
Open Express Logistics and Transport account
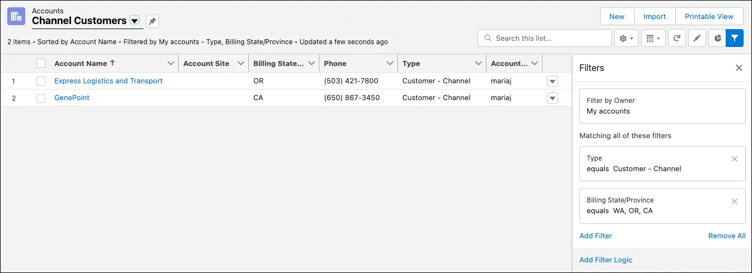pyautogui.click(x=108, y=81)
